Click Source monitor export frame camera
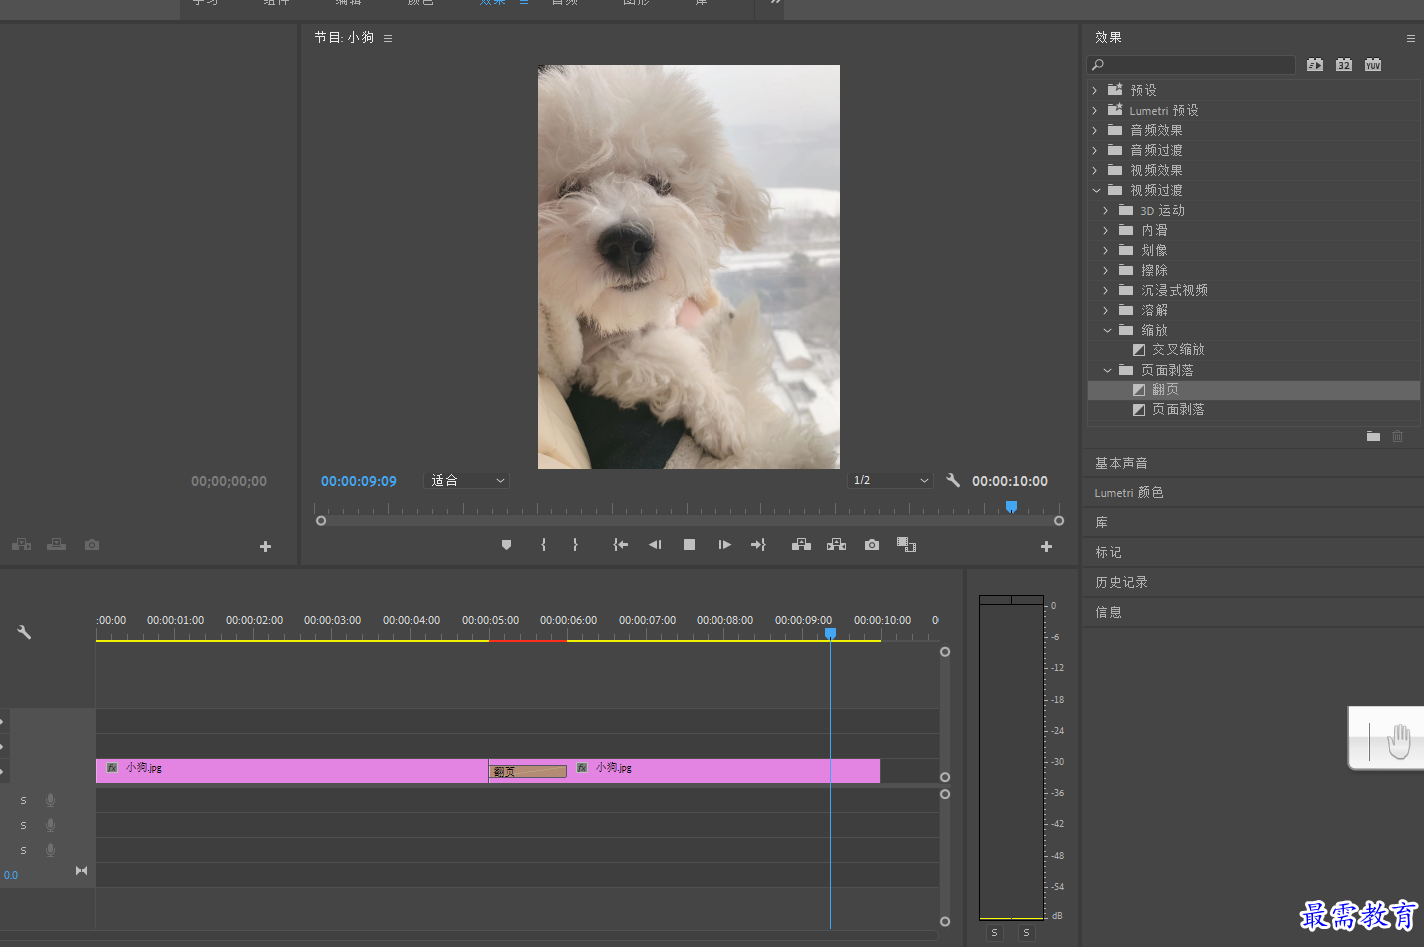The height and width of the screenshot is (947, 1424). point(92,545)
